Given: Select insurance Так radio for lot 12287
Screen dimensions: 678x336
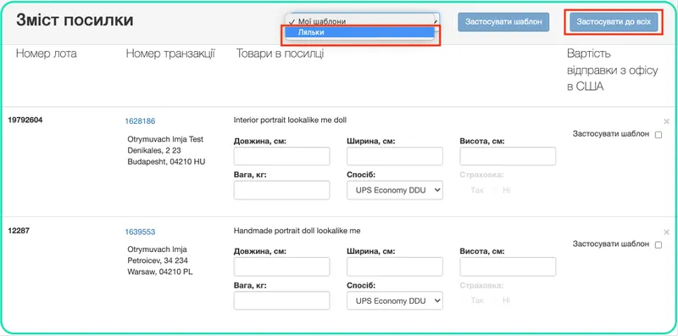Looking at the screenshot, I should [464, 300].
